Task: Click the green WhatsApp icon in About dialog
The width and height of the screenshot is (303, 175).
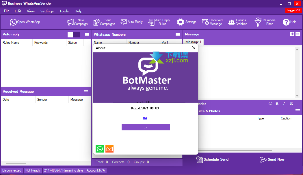Action: tap(100, 149)
